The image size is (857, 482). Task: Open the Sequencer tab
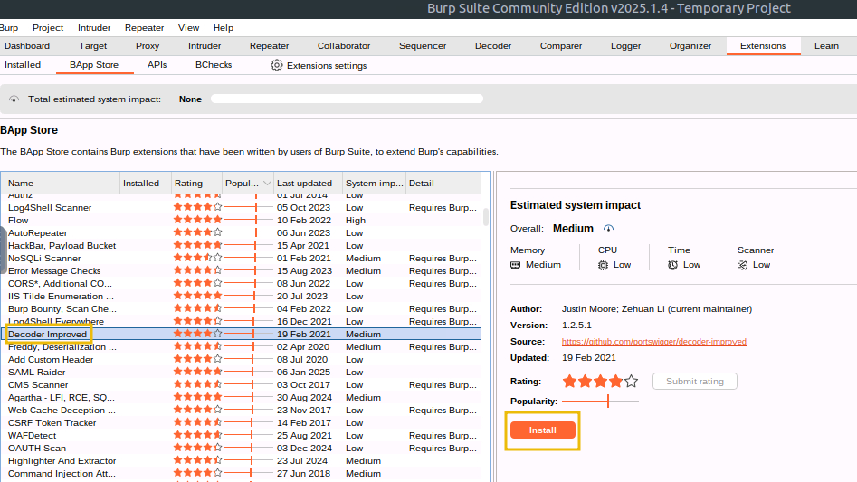coord(423,46)
